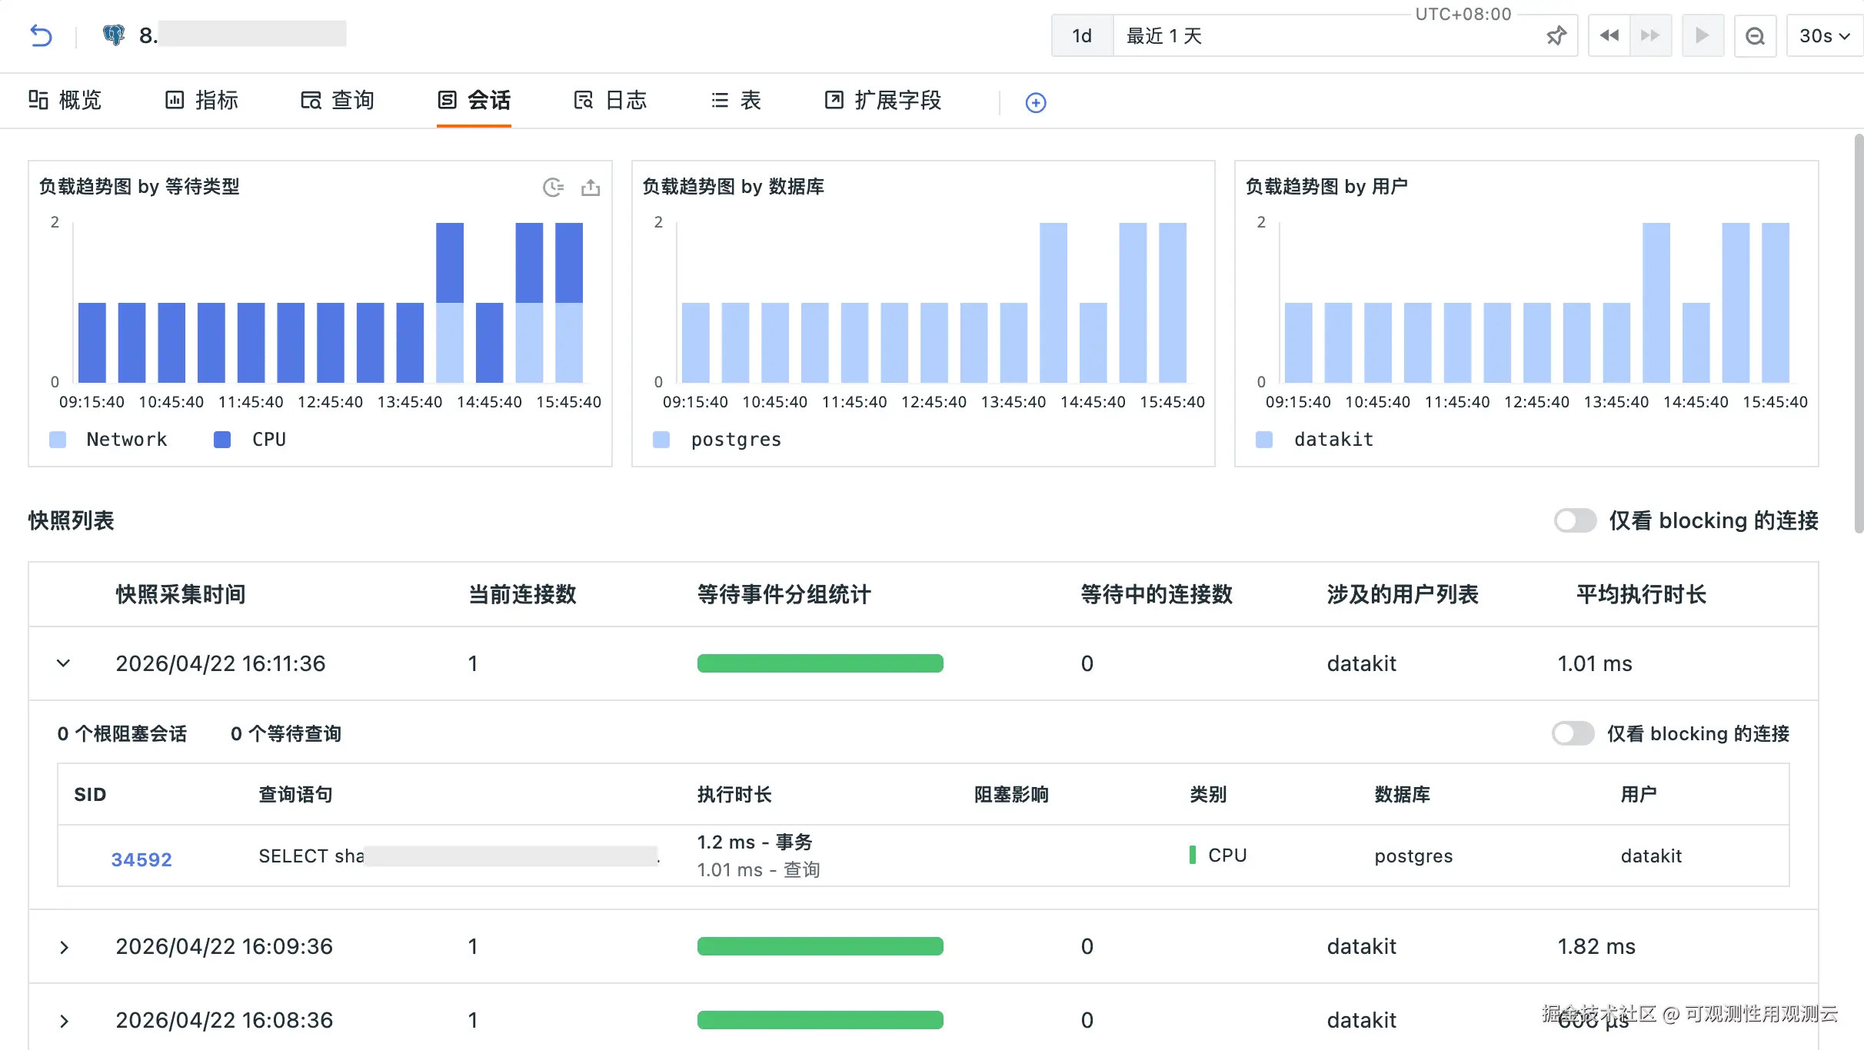
Task: Click the rewind time range icon
Action: click(1609, 35)
